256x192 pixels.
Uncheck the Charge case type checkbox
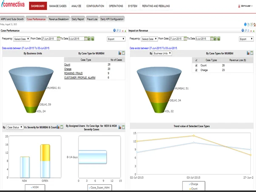click(196, 70)
